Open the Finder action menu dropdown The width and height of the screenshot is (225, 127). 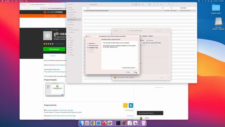point(162,5)
